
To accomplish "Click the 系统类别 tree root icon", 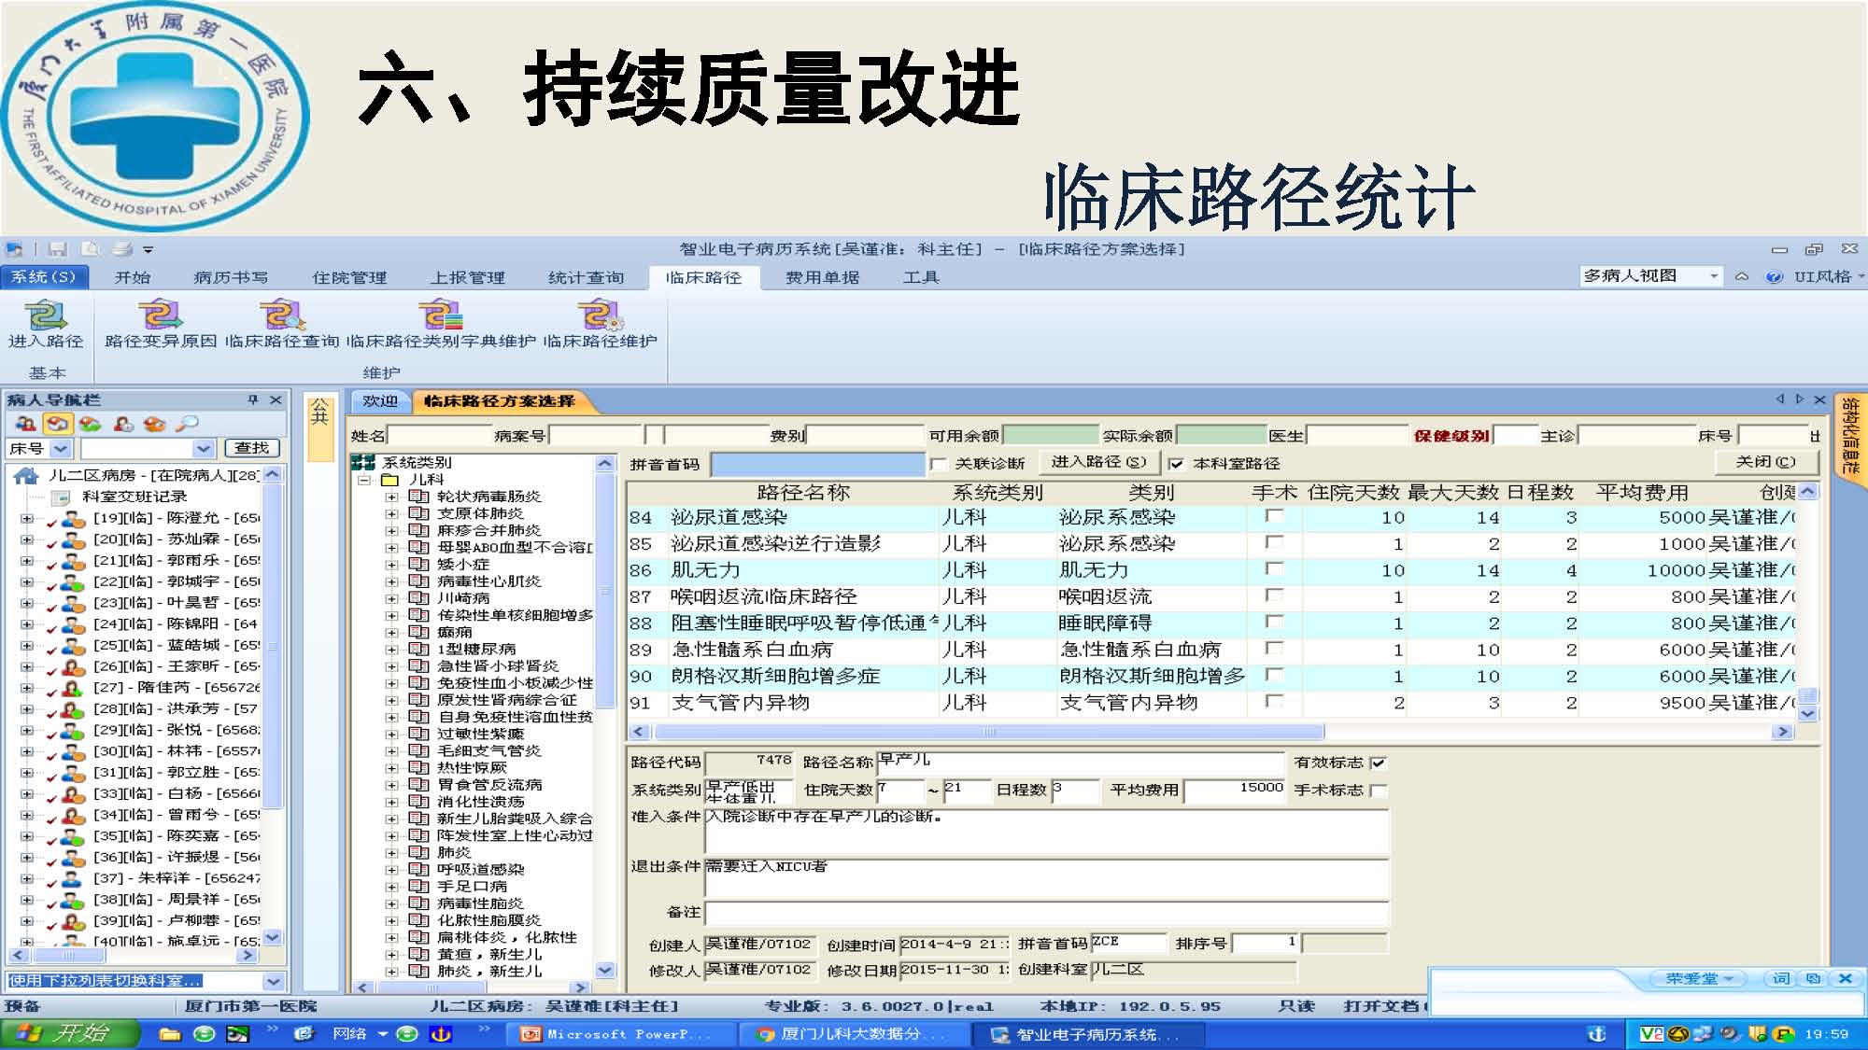I will 362,462.
